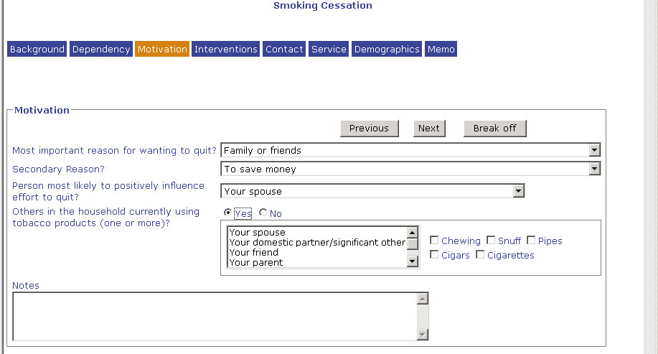Click the Previous button
The image size is (658, 354).
369,129
